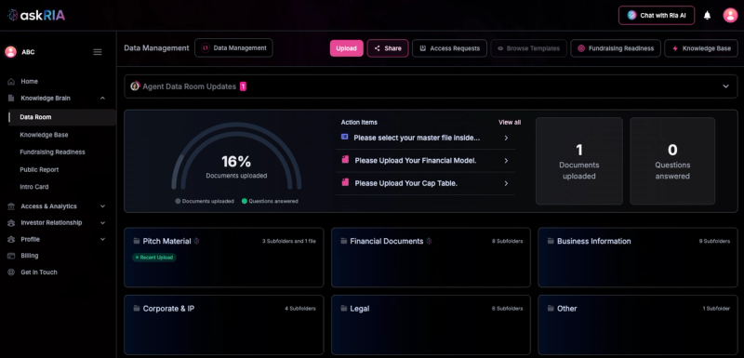
Task: Open Fundraising Readiness from top toolbar
Action: click(x=616, y=48)
